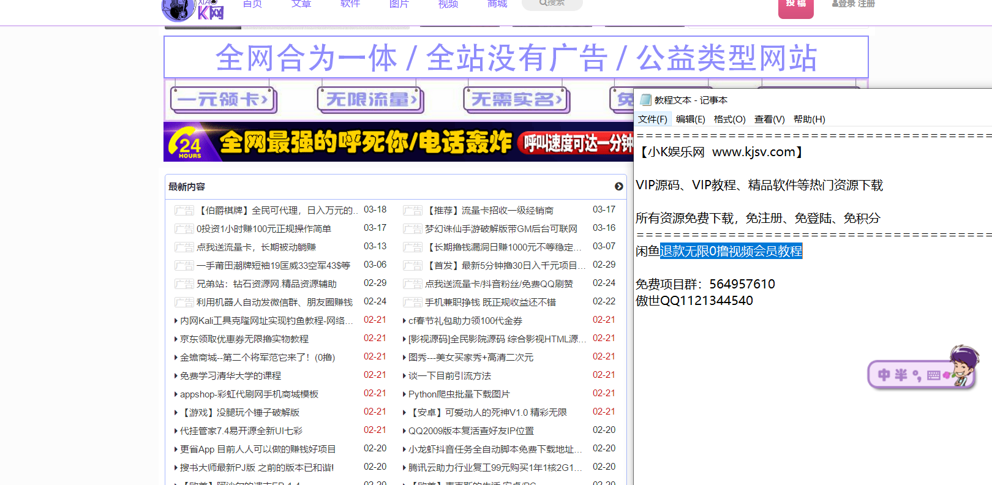Image resolution: width=992 pixels, height=485 pixels.
Task: Toggle the 半 half-width character mode
Action: pos(901,375)
